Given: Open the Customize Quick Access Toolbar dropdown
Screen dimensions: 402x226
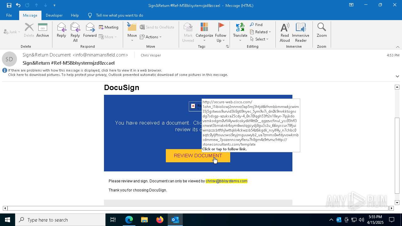Looking at the screenshot, I should pyautogui.click(x=54, y=5).
